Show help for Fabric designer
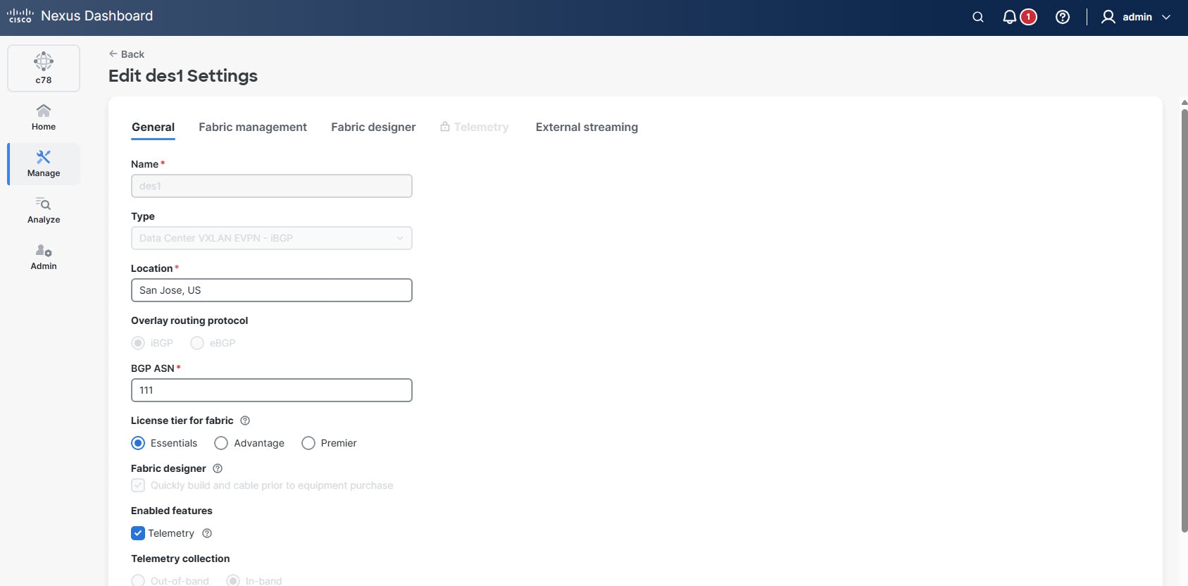This screenshot has height=586, width=1188. (x=218, y=468)
